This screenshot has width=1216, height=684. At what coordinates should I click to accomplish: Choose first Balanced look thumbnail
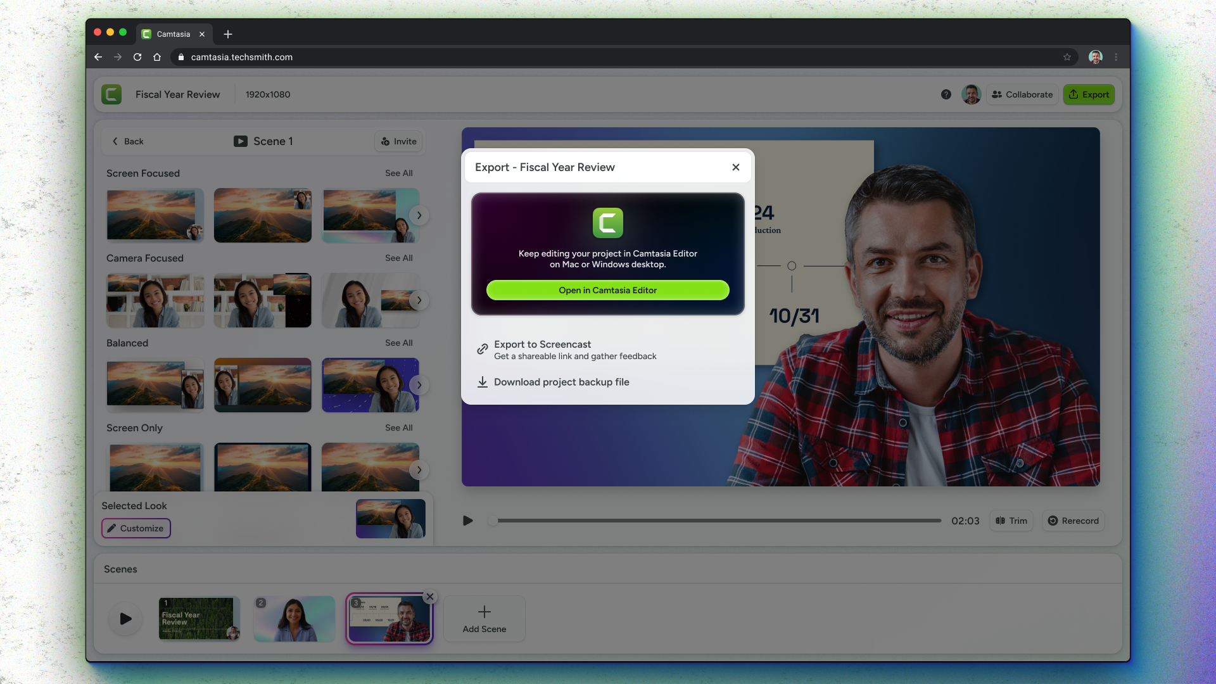coord(155,385)
